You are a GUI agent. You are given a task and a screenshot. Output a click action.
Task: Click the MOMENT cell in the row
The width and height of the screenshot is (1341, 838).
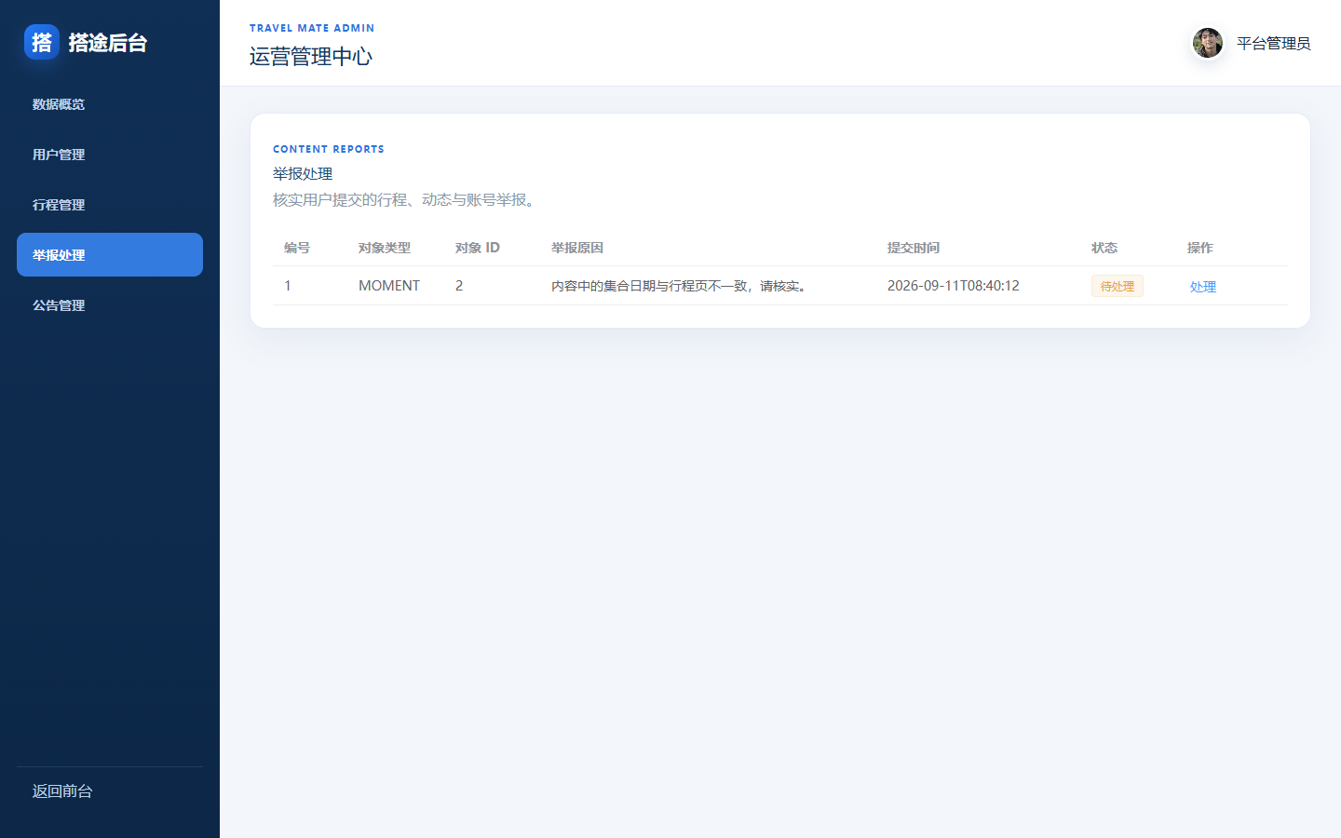[x=389, y=286]
